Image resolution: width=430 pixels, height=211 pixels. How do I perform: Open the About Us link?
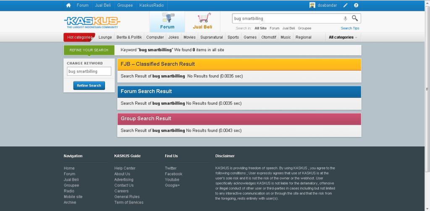pos(122,174)
